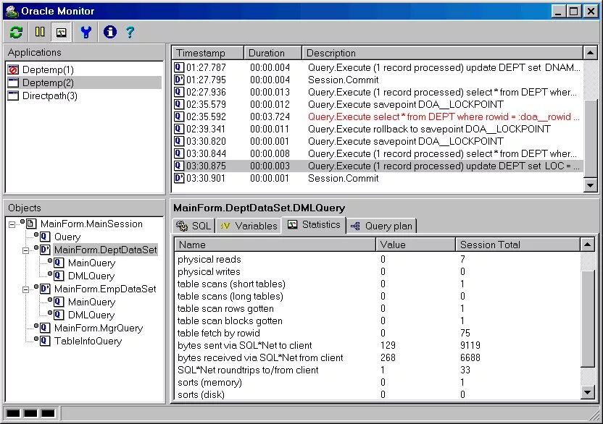Viewport: 603px width, 424px height.
Task: Select DMLQuery under MainForm.EmpDataSet
Action: tap(91, 315)
